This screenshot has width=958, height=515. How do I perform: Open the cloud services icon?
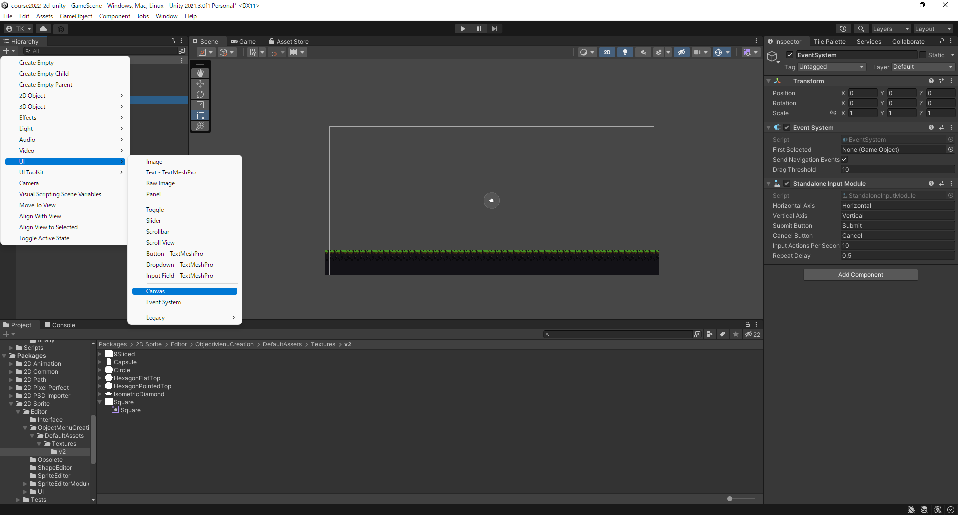coord(43,29)
